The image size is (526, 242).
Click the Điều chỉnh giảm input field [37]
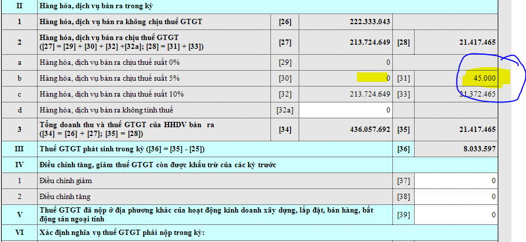(x=456, y=181)
